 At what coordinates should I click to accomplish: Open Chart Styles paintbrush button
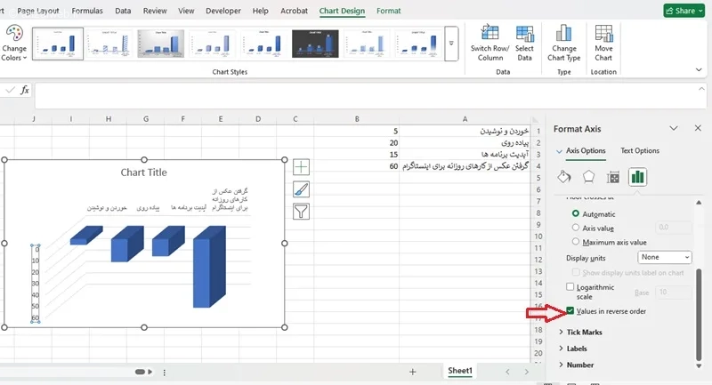click(x=301, y=188)
